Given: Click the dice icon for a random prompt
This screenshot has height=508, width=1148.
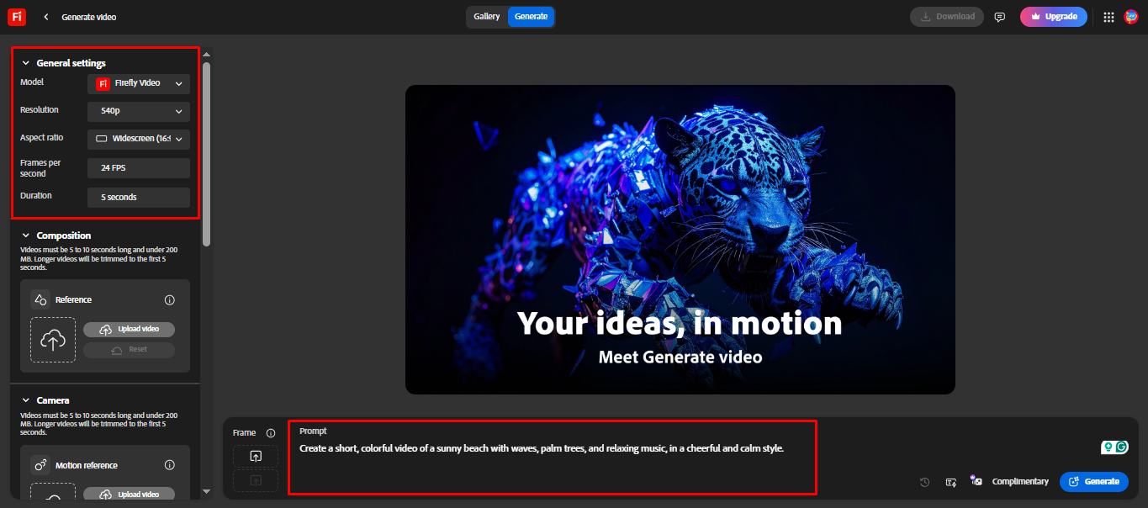Looking at the screenshot, I should [976, 481].
